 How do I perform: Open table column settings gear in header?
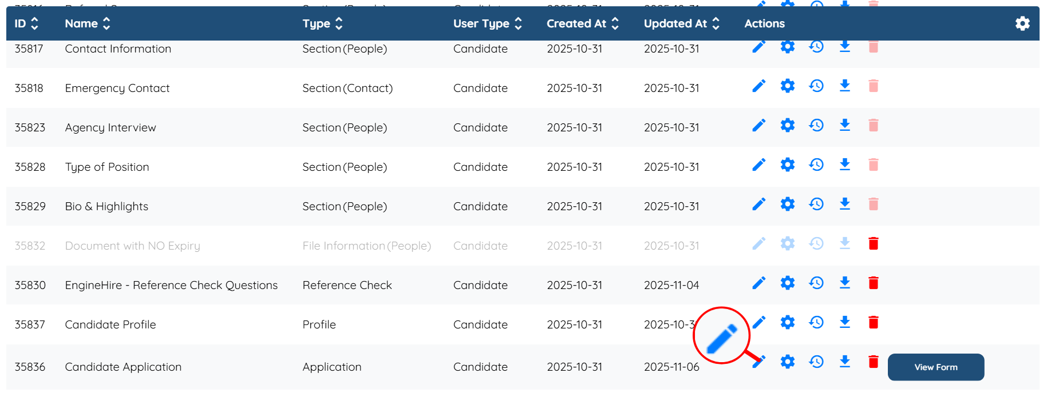(1022, 23)
